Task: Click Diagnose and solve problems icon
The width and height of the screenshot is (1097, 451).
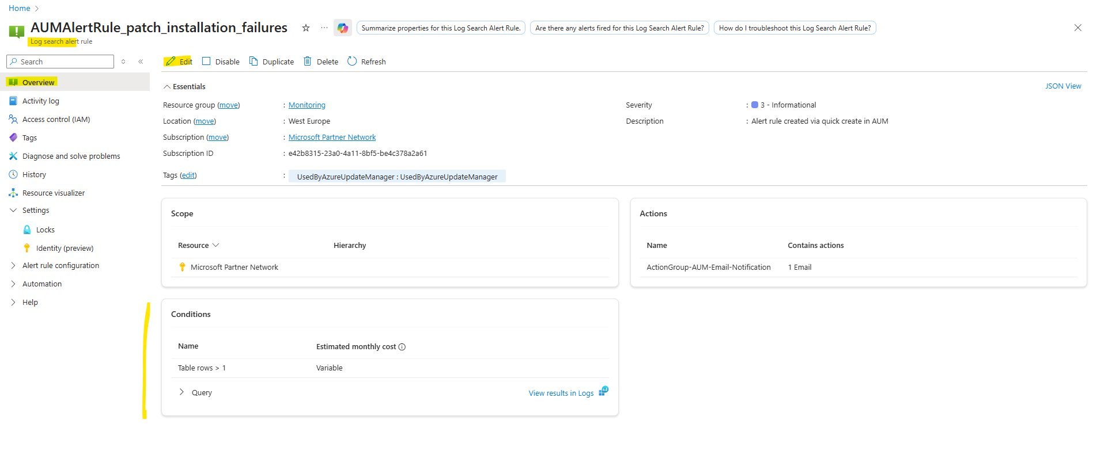Action: pos(13,156)
